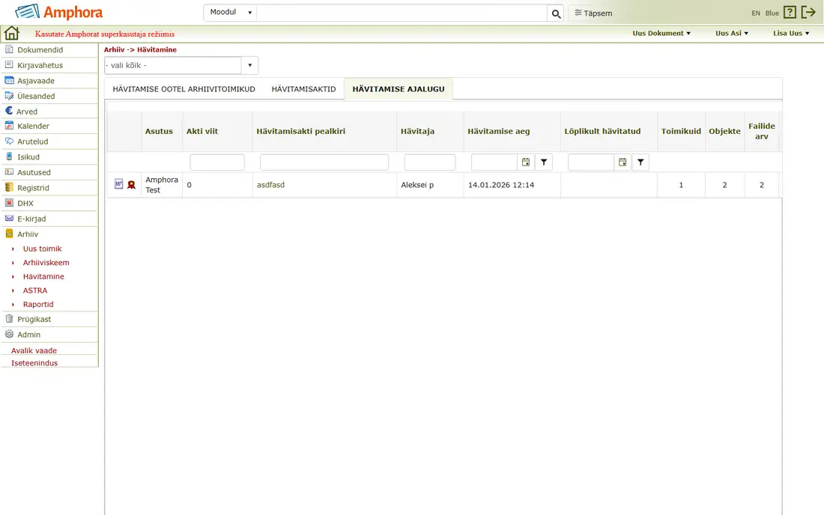Open the Moodul dropdown
This screenshot has height=515, width=824.
231,13
